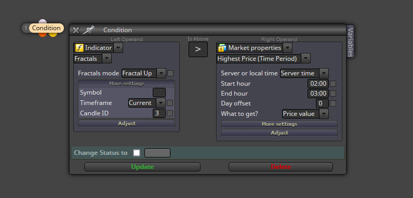Click Adjust in Right Operand
The image size is (413, 198).
pos(279,133)
